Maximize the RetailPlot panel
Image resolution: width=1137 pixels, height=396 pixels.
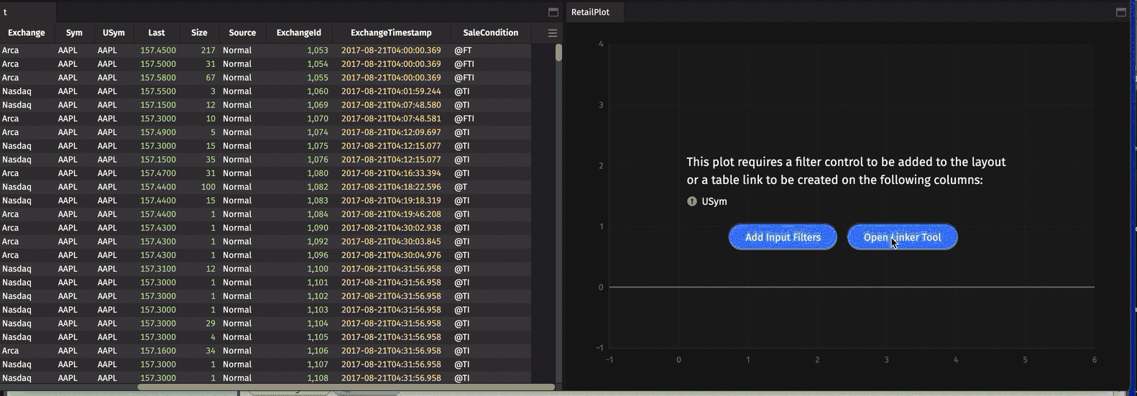click(x=1120, y=12)
